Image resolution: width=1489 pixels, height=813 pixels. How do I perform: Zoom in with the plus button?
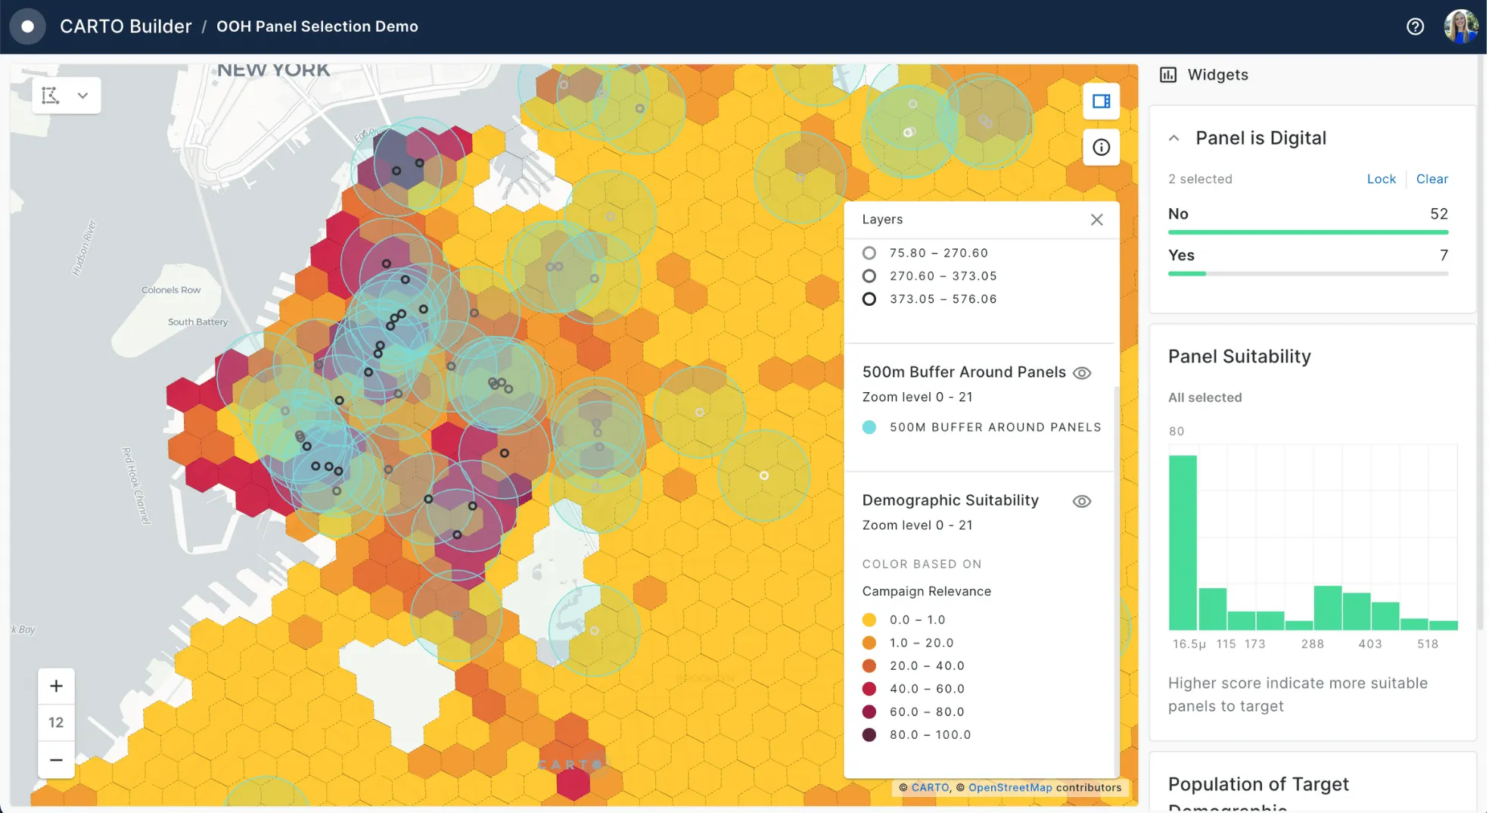click(x=56, y=686)
